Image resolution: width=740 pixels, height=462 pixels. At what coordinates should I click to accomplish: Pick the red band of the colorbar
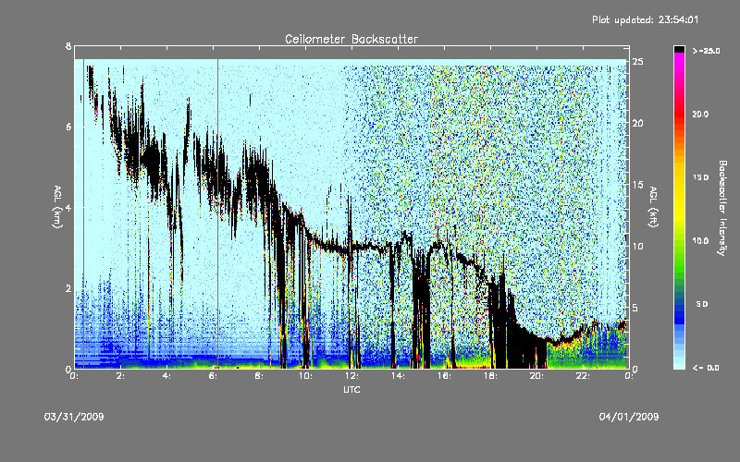(679, 115)
